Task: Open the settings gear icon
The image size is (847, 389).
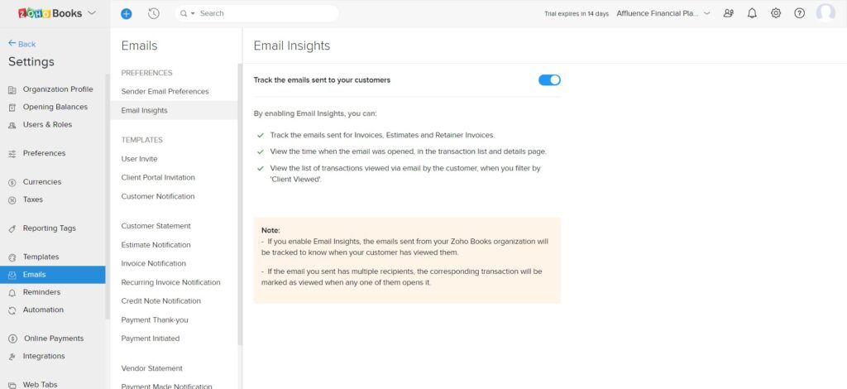Action: coord(776,13)
